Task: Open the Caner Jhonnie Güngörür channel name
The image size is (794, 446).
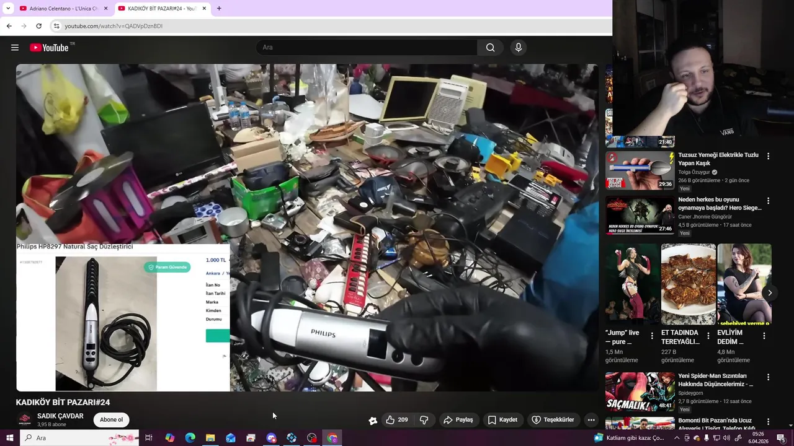Action: pyautogui.click(x=705, y=217)
